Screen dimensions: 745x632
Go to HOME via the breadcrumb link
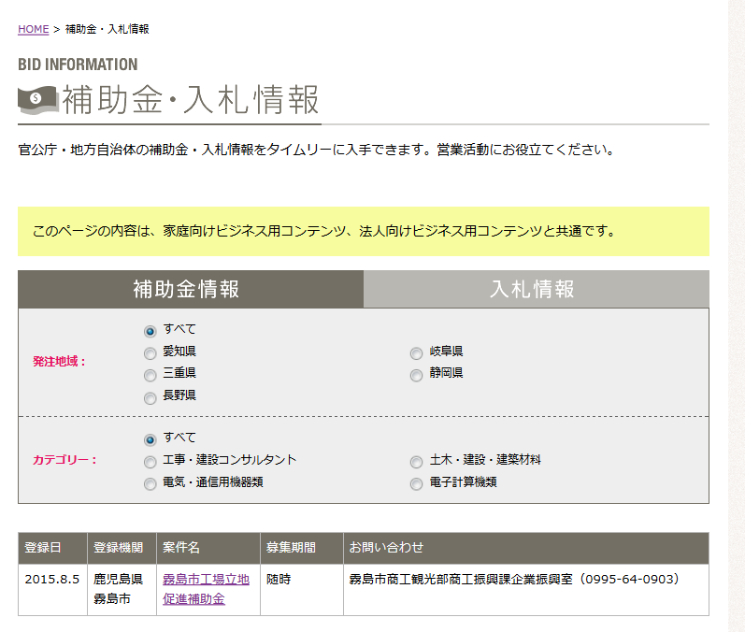click(x=33, y=29)
